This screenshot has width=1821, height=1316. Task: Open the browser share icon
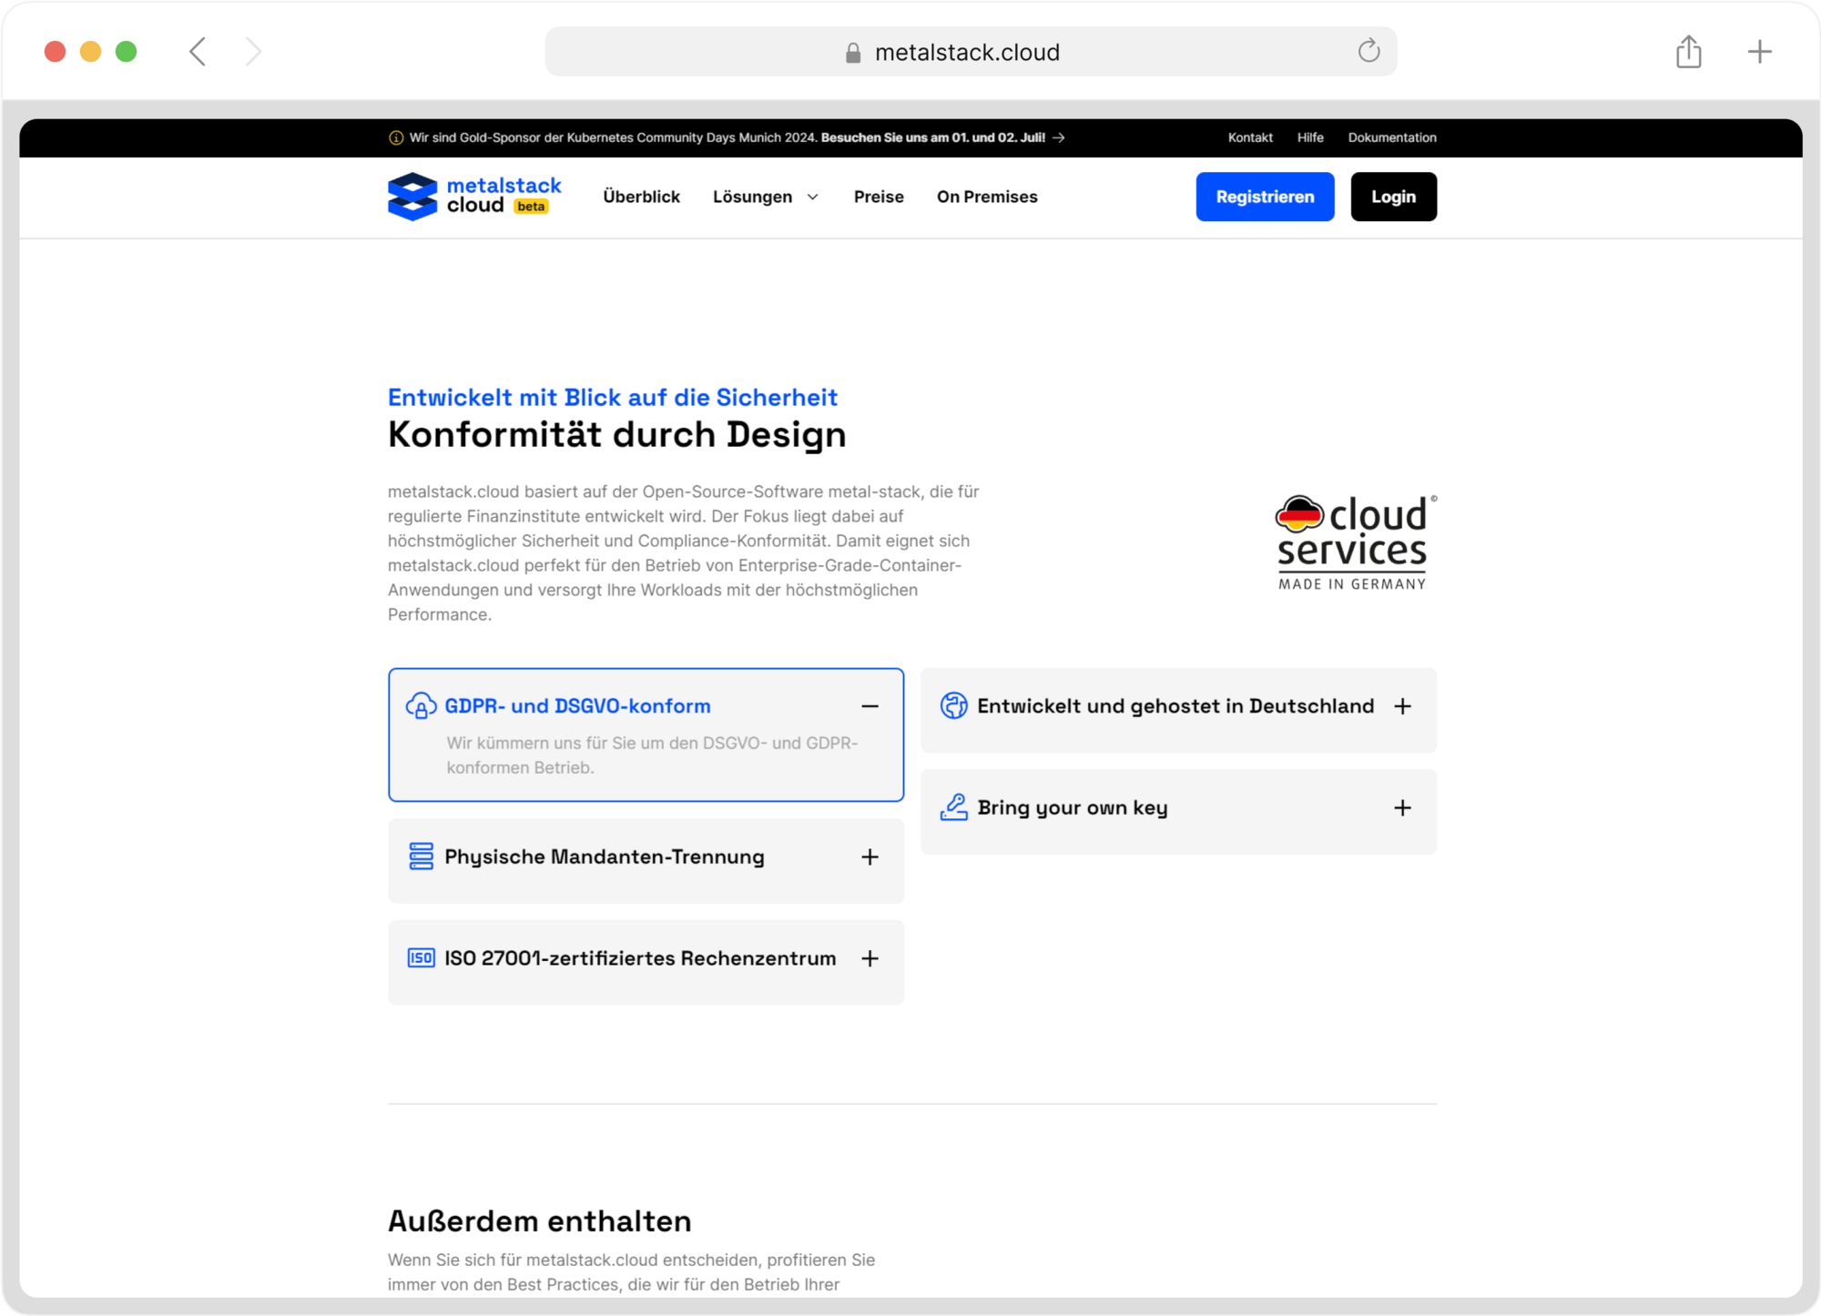1688,51
